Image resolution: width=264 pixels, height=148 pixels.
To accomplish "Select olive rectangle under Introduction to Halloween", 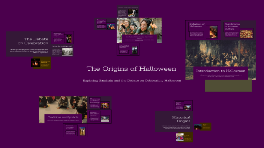I will tap(228, 86).
